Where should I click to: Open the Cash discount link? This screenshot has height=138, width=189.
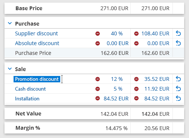click(x=30, y=89)
